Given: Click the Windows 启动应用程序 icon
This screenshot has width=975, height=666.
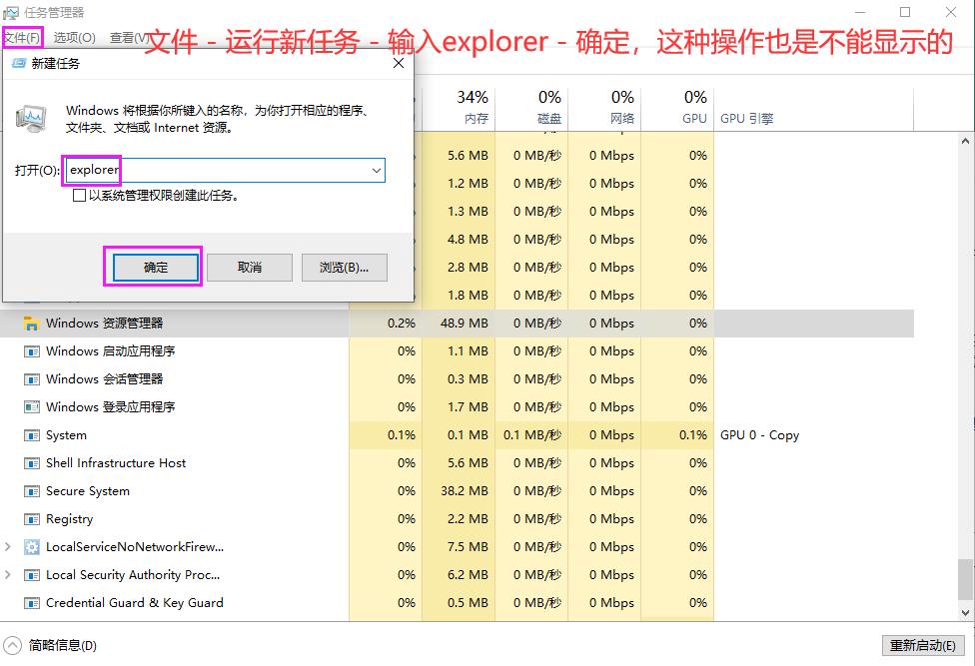Looking at the screenshot, I should point(33,351).
